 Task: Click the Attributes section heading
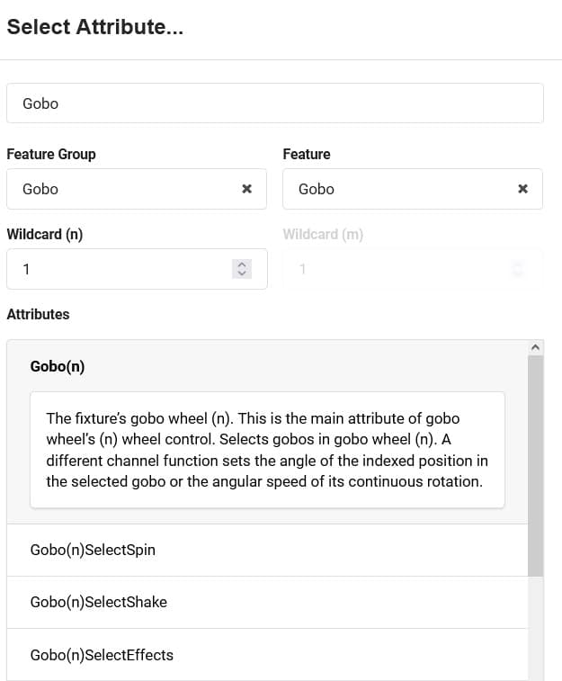pos(38,314)
